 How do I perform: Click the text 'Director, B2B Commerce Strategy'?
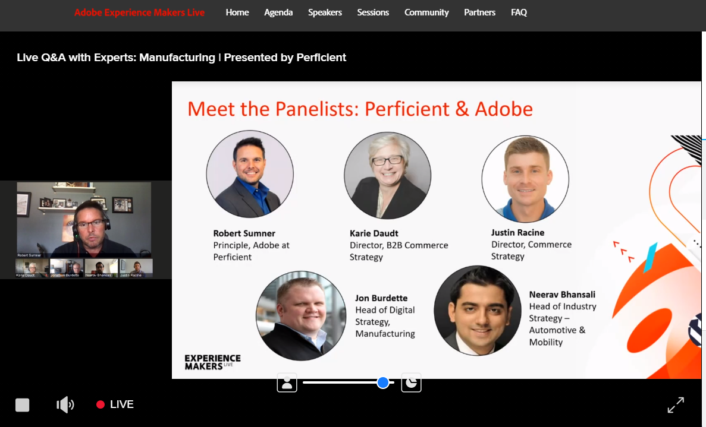pyautogui.click(x=399, y=251)
